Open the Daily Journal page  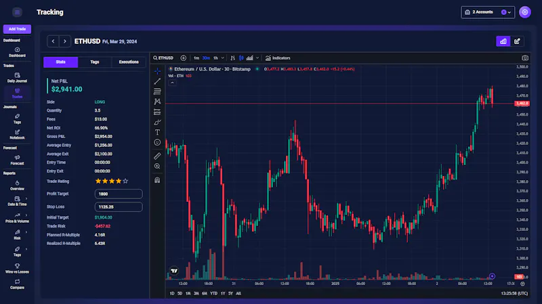click(17, 78)
